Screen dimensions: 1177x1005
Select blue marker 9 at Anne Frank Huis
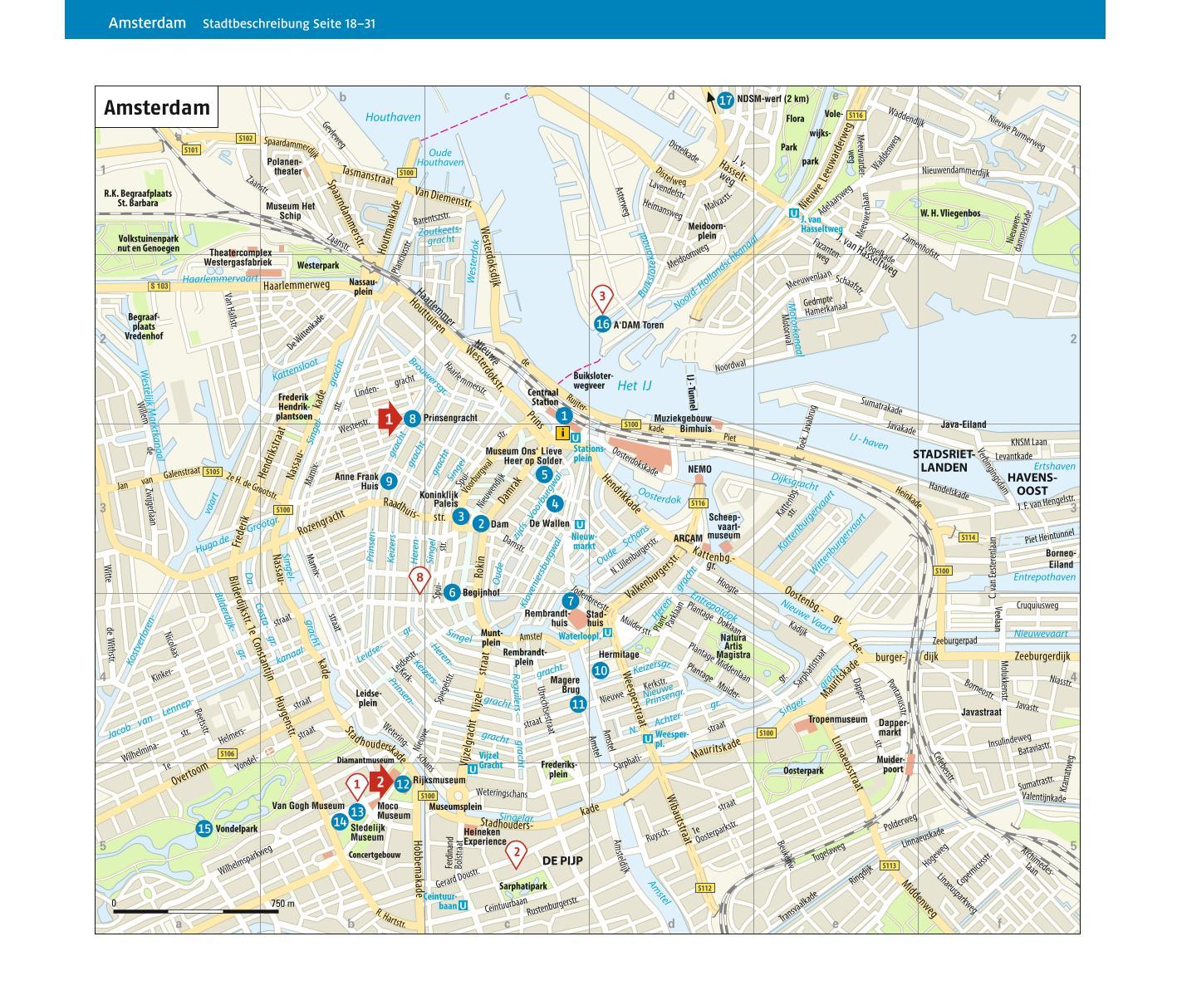(388, 481)
